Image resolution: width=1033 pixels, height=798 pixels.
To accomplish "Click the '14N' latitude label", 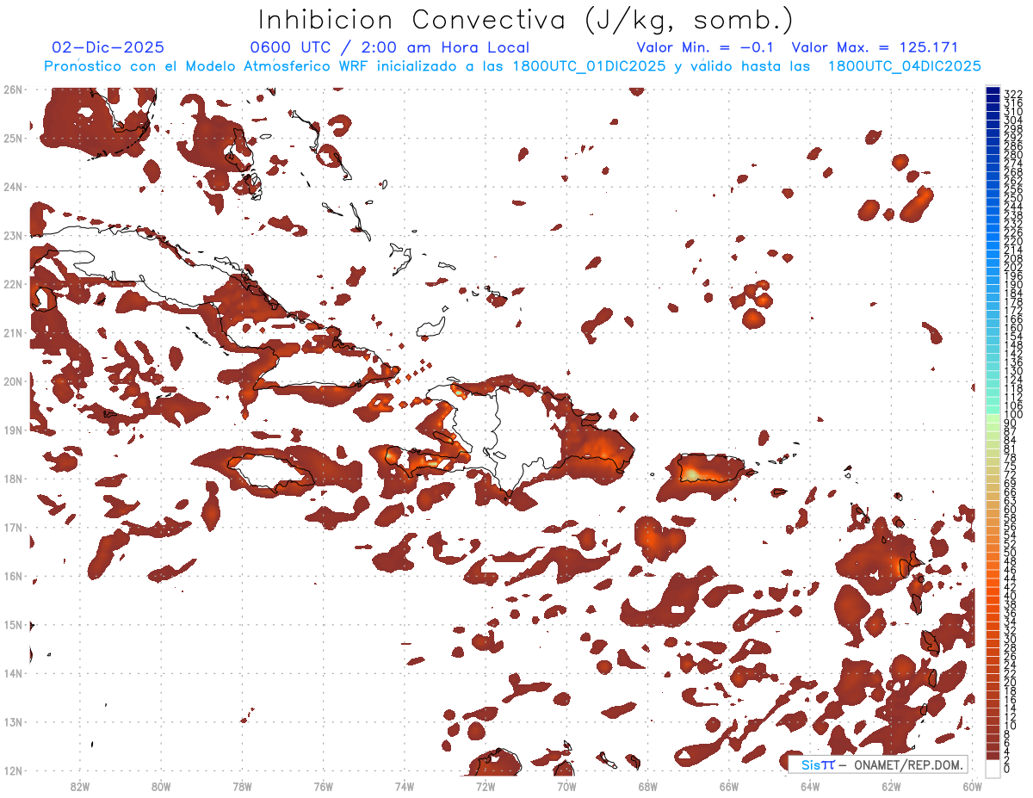I will pyautogui.click(x=12, y=673).
